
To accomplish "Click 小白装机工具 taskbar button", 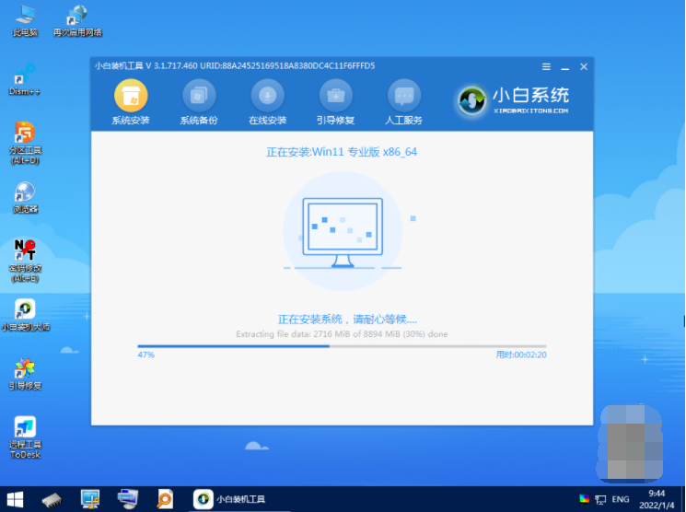I will coord(231,499).
